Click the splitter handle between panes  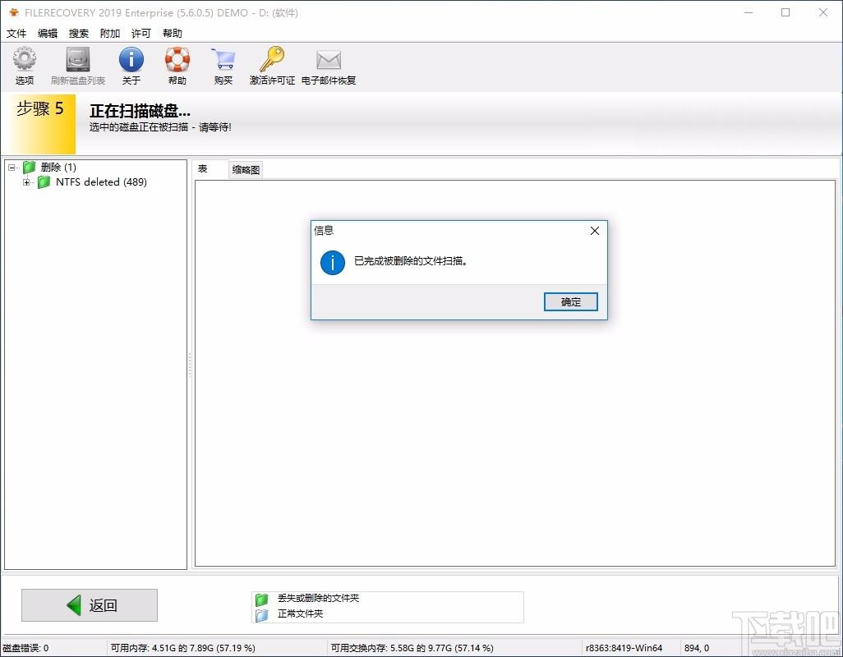[x=190, y=365]
